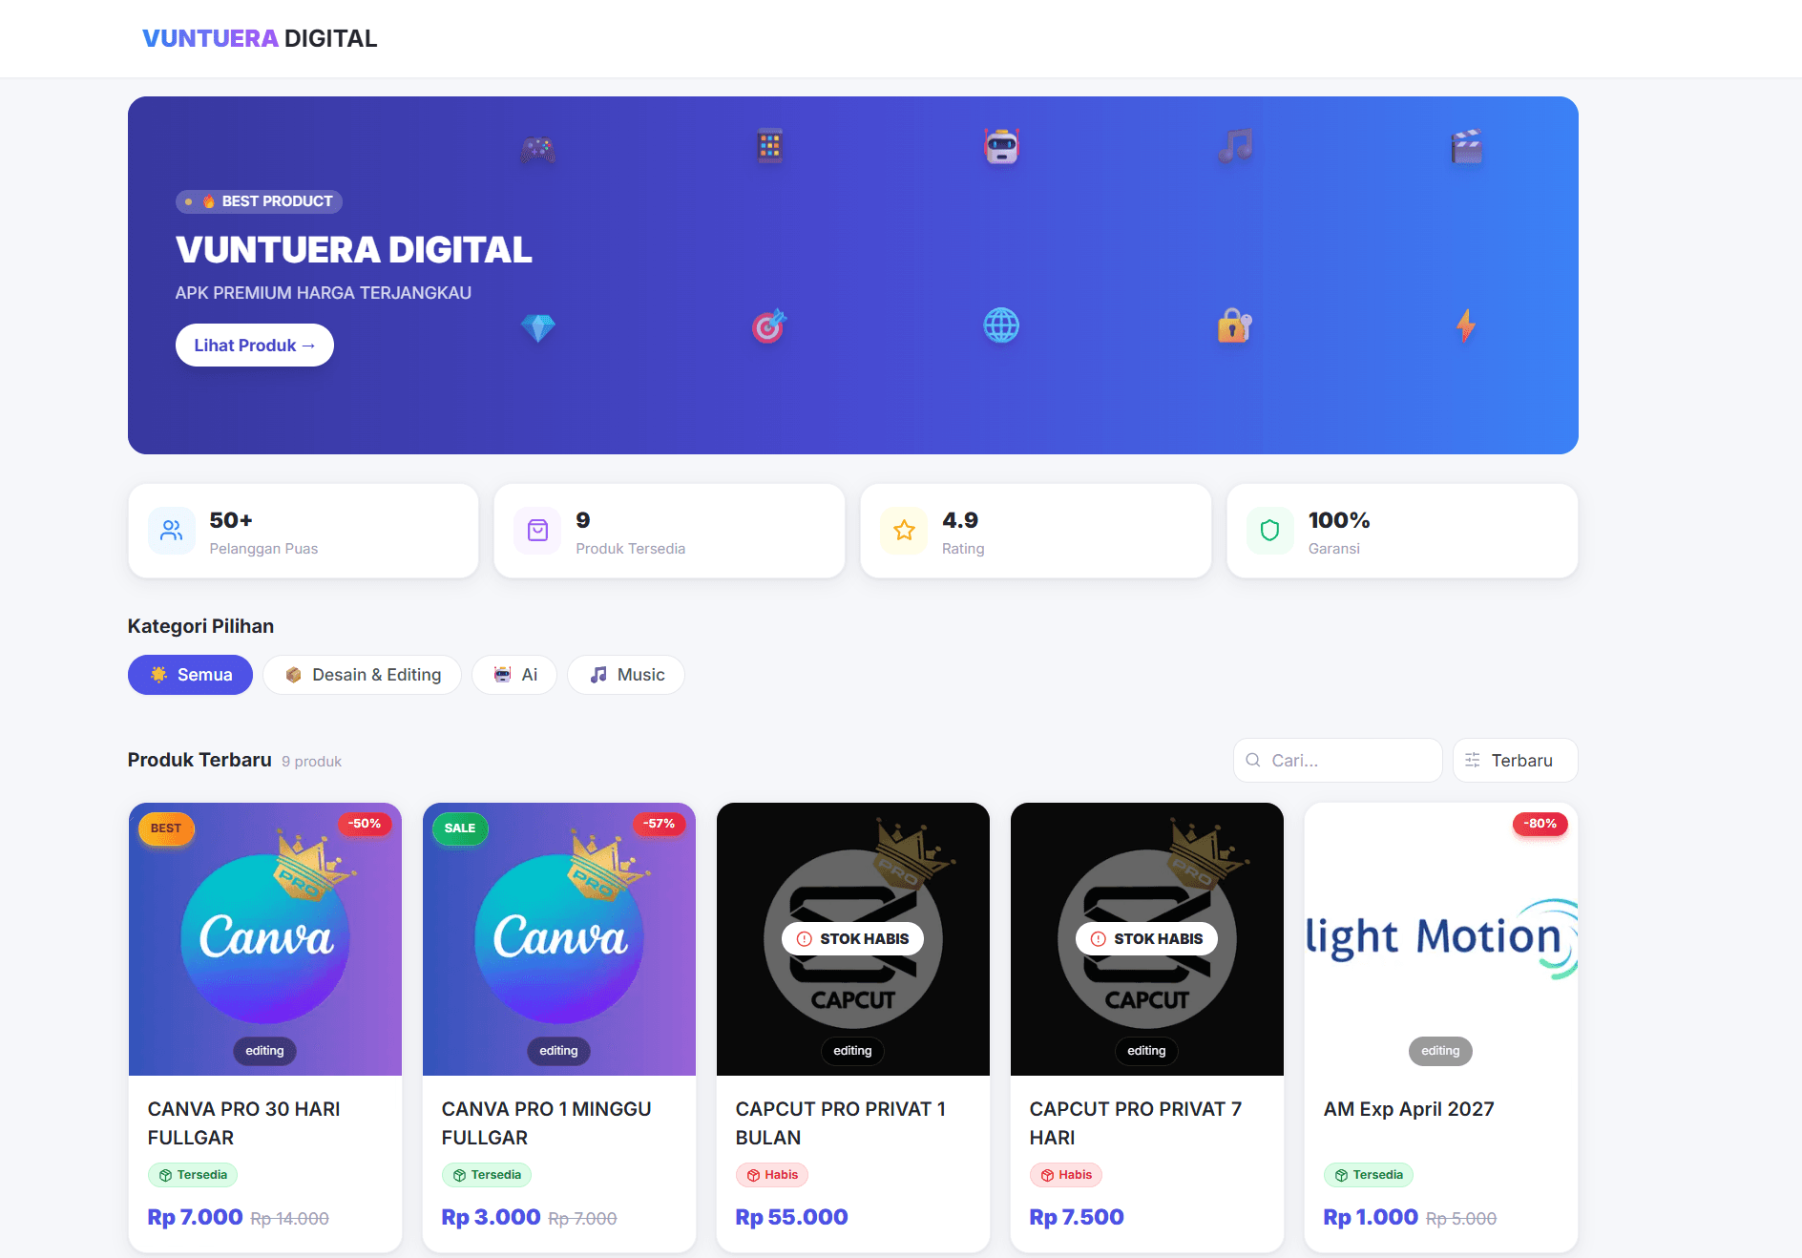This screenshot has width=1802, height=1258.
Task: Click the BEST badge on Canva card
Action: tap(166, 828)
